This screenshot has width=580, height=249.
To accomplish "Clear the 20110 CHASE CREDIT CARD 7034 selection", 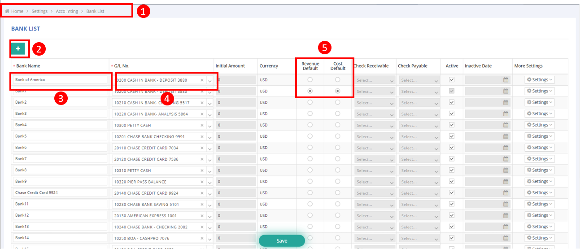I will (202, 148).
